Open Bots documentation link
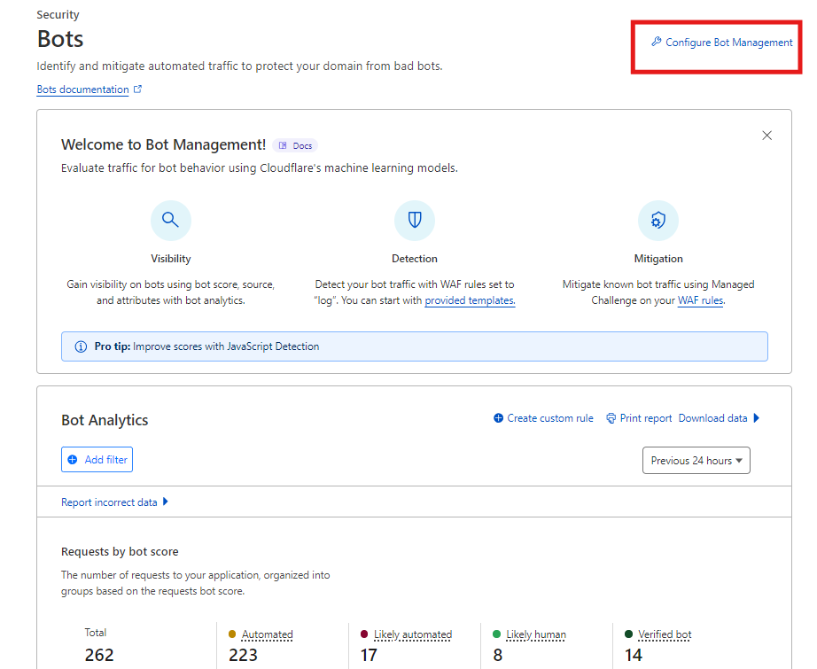 point(82,89)
